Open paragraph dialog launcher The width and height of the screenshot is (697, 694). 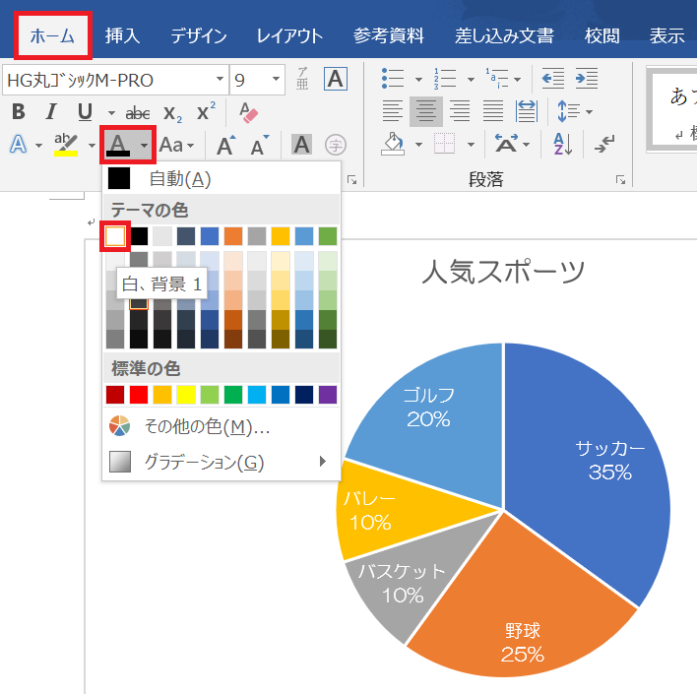point(620,179)
